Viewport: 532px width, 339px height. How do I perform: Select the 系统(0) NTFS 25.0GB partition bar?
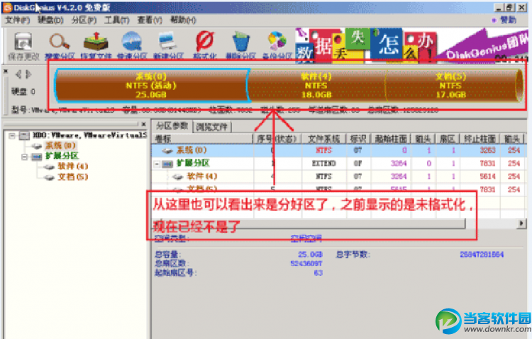pos(151,86)
